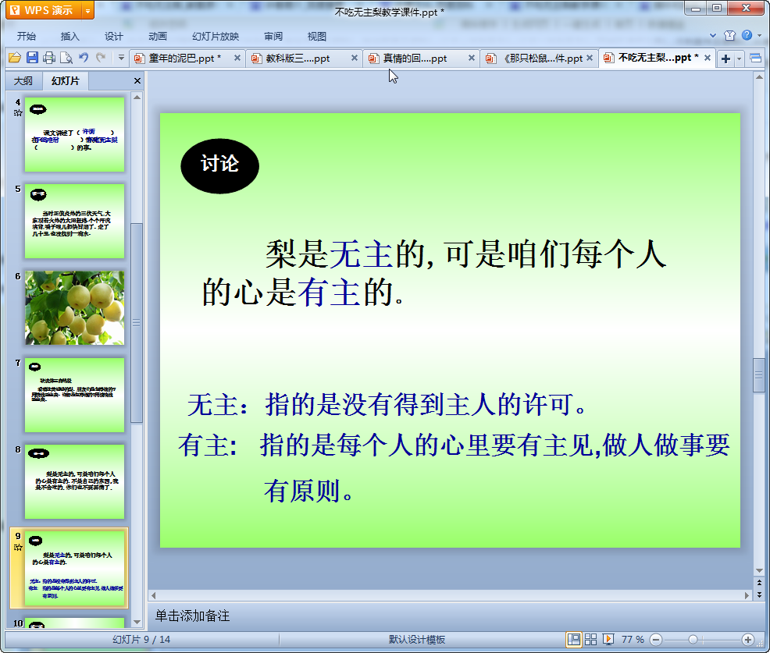The image size is (770, 653).
Task: Click the Open folder icon in toolbar
Action: pyautogui.click(x=15, y=58)
